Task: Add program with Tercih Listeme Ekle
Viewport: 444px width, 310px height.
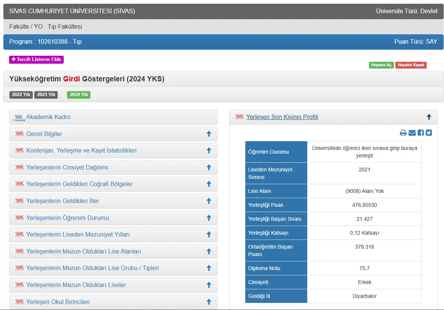Action: click(x=36, y=60)
